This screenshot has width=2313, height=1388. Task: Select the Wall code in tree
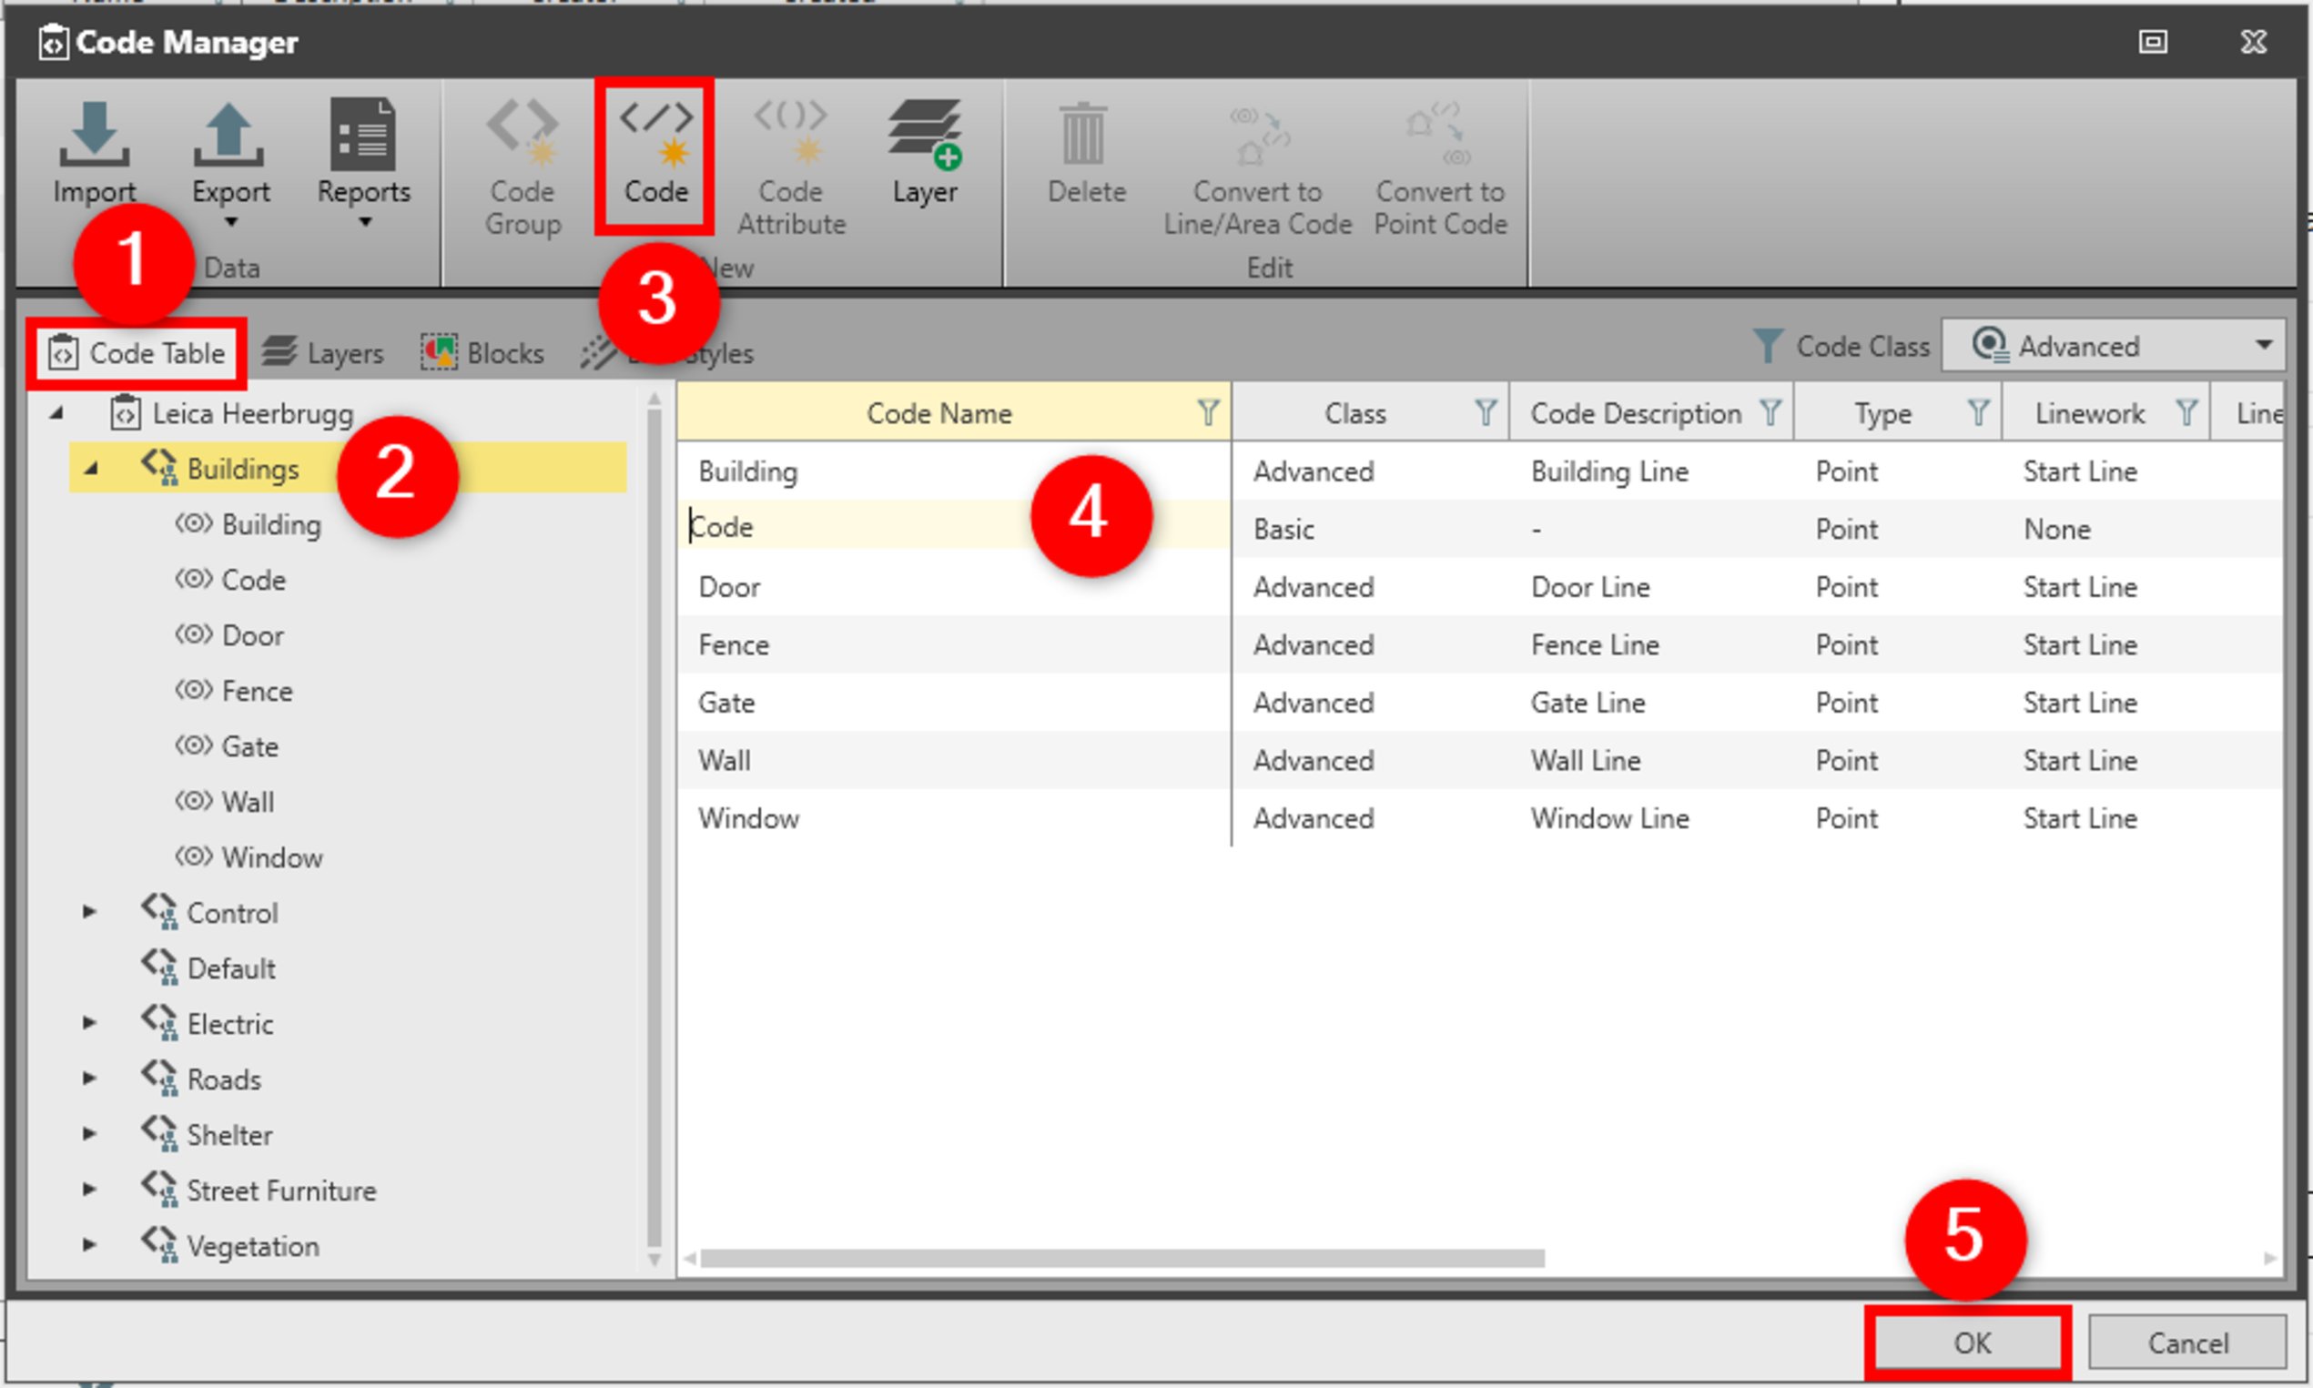tap(225, 803)
